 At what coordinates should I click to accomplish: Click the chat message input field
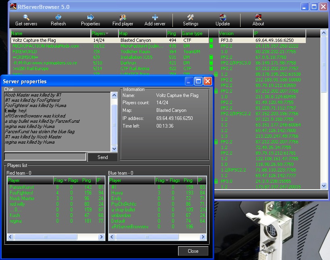(x=45, y=157)
